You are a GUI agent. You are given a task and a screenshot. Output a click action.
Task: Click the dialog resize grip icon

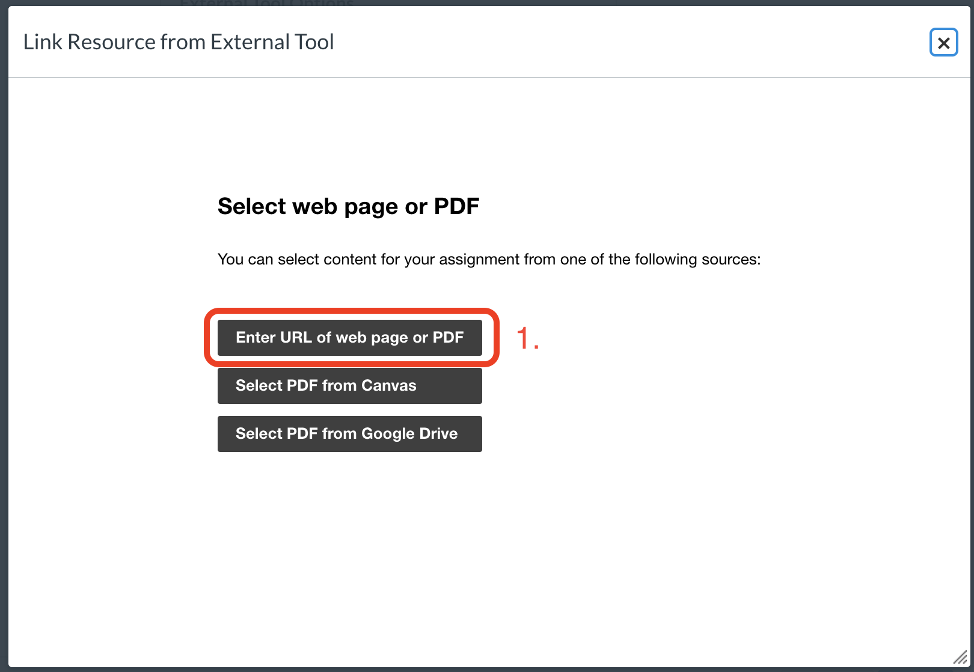(x=960, y=657)
